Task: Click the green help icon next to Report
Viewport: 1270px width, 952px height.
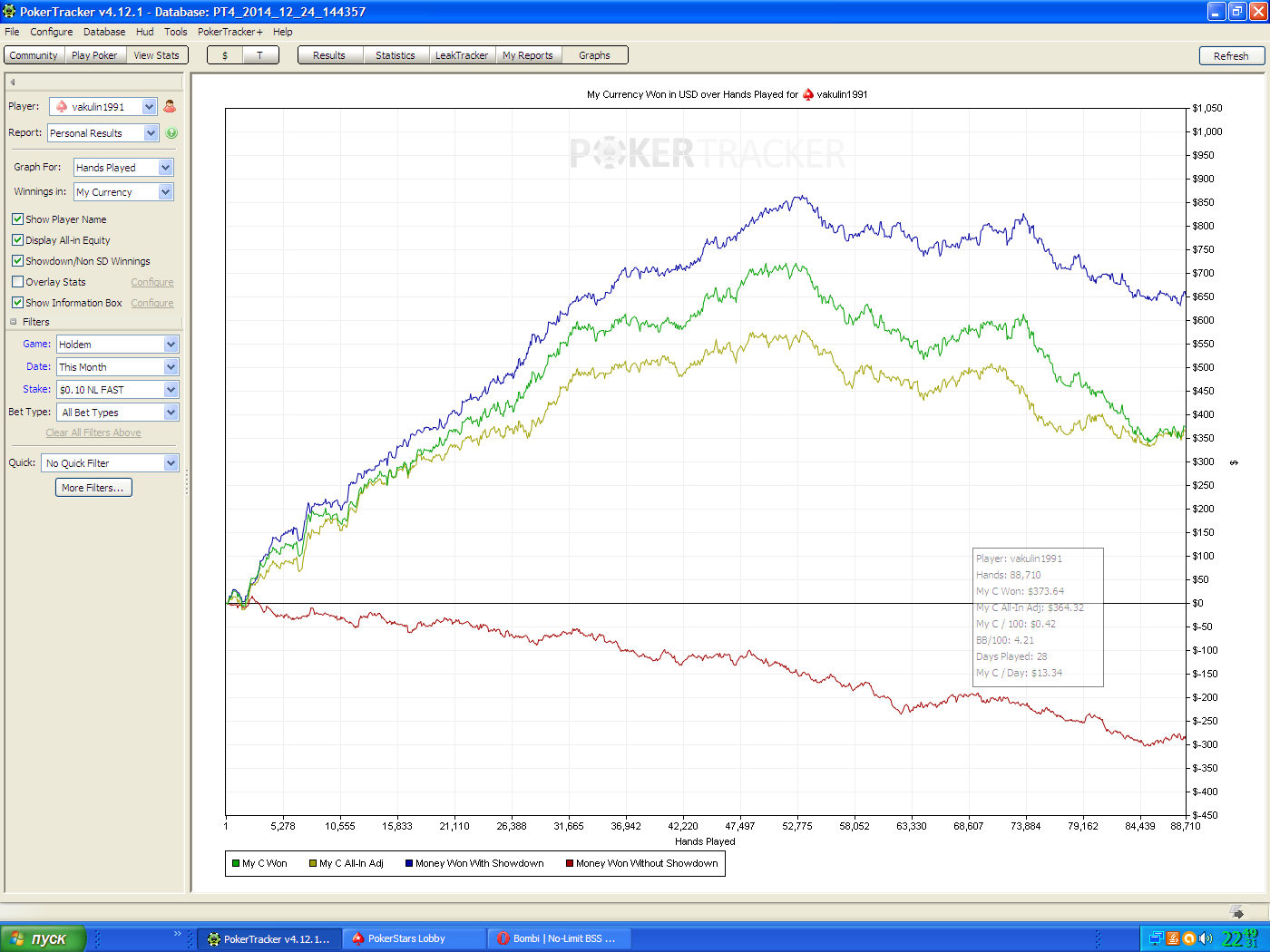Action: [171, 133]
